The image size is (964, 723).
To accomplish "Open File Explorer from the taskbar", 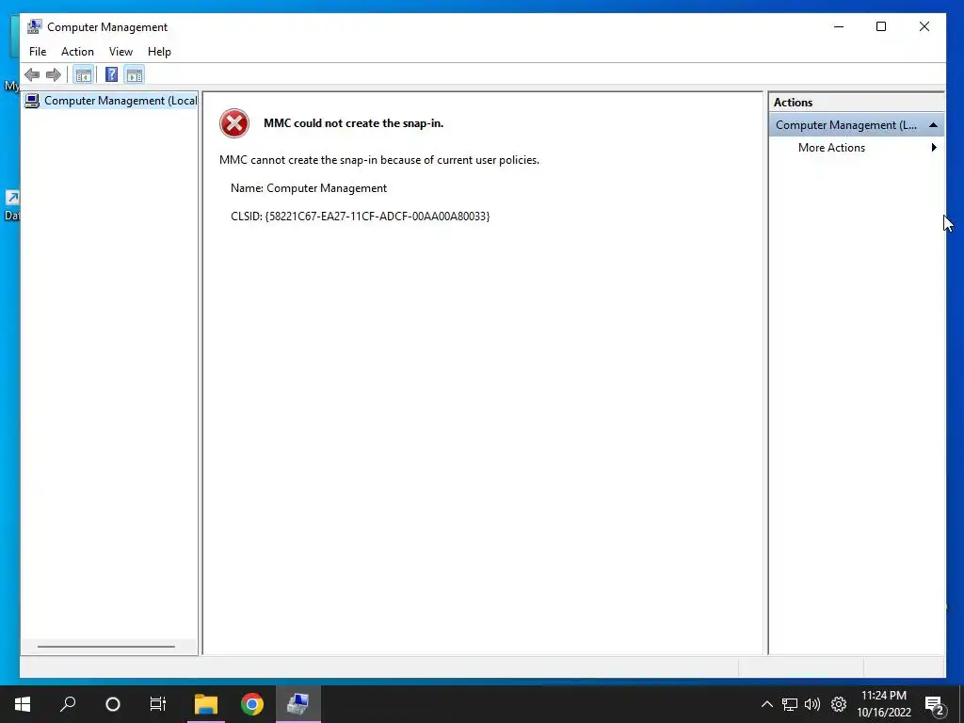I will 206,704.
